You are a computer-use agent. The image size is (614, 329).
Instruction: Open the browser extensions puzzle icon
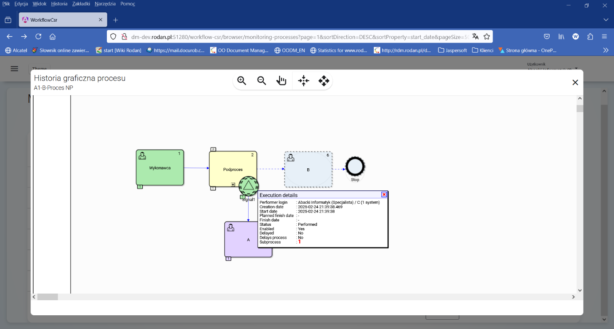click(x=590, y=37)
